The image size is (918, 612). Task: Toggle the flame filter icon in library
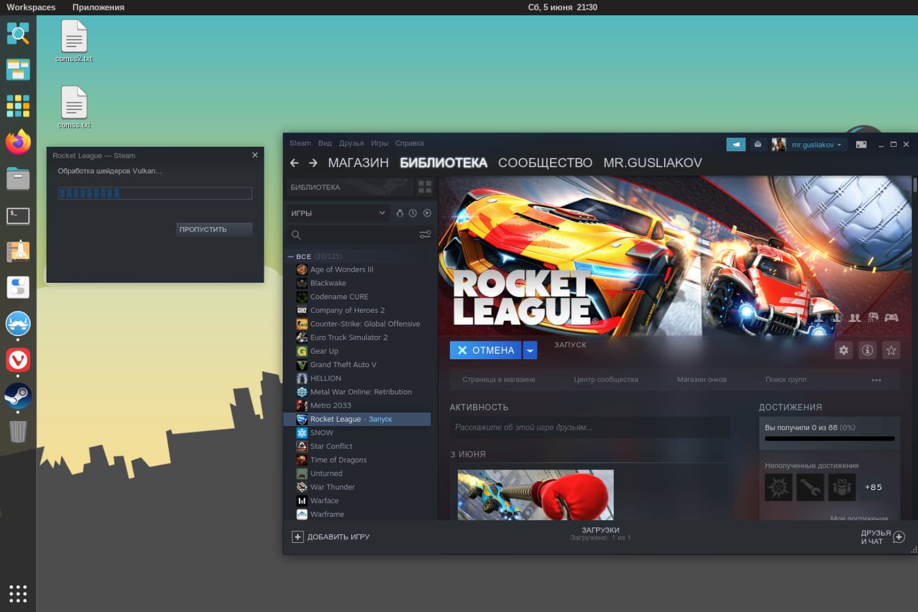coord(400,213)
